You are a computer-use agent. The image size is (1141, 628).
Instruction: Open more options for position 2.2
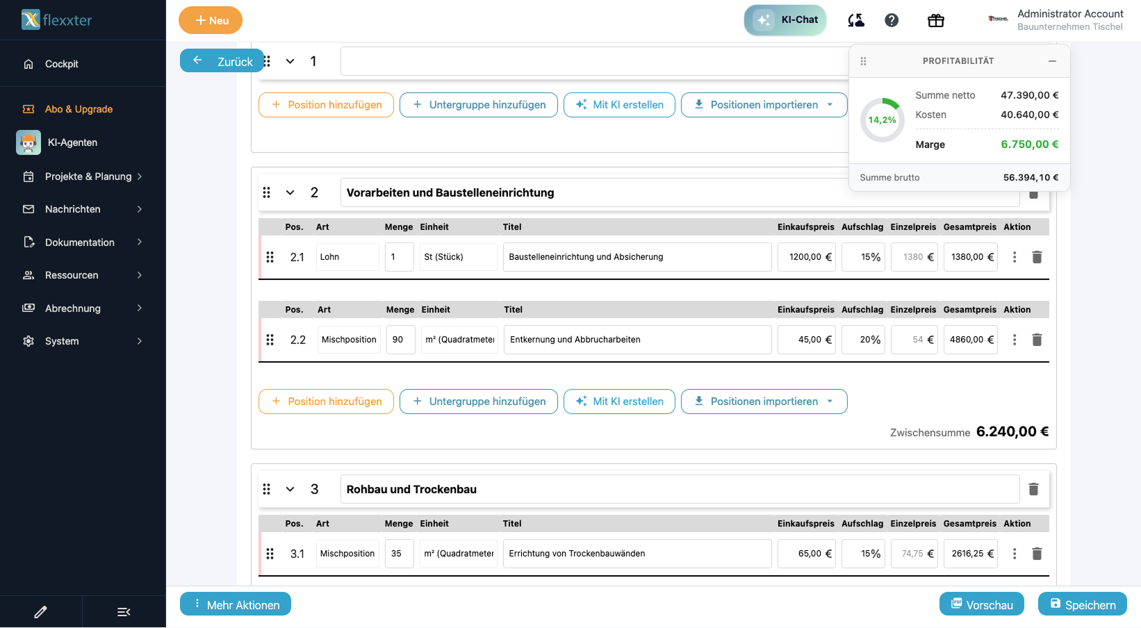[x=1015, y=340]
